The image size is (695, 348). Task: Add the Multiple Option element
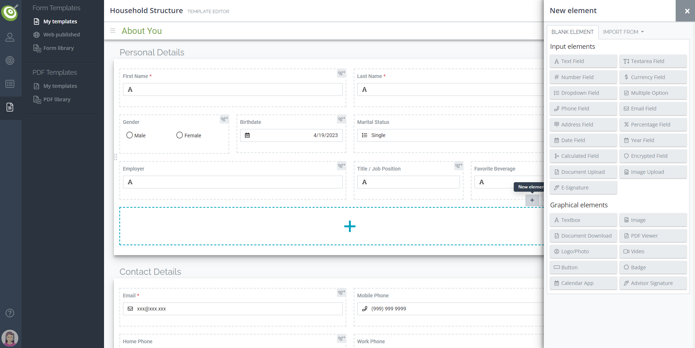tap(653, 93)
